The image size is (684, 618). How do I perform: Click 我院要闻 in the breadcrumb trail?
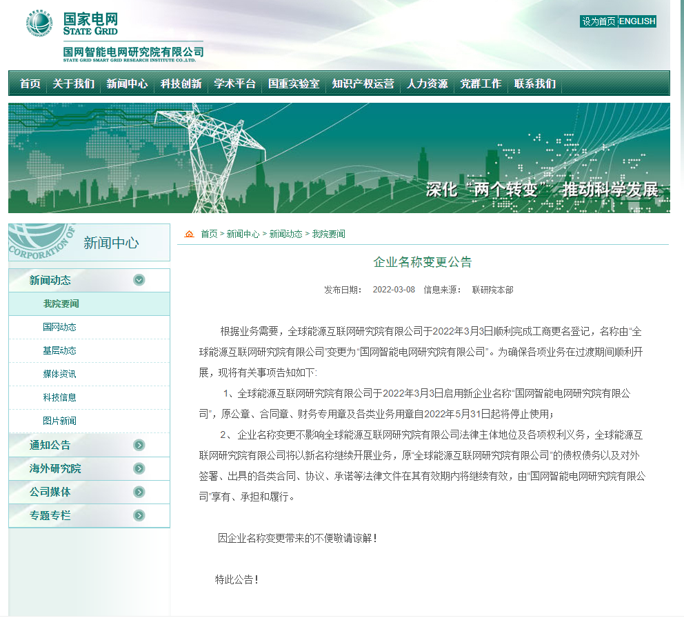(328, 234)
